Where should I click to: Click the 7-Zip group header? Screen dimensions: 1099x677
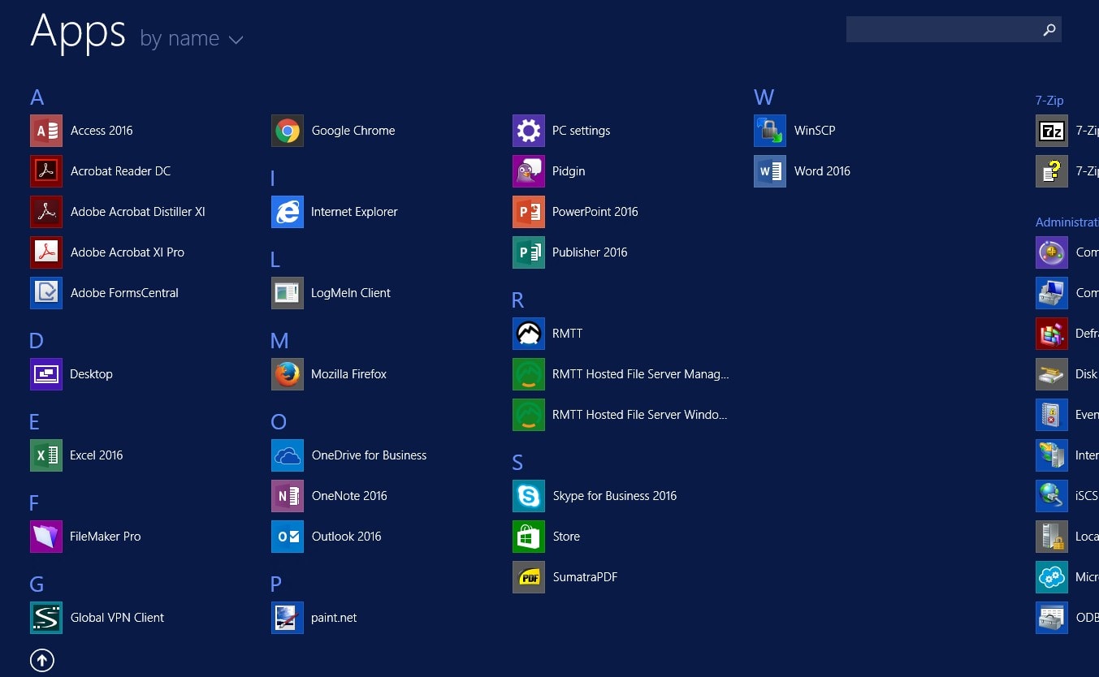[1049, 101]
